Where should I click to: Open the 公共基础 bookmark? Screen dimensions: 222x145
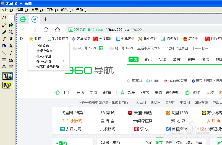pos(103,39)
